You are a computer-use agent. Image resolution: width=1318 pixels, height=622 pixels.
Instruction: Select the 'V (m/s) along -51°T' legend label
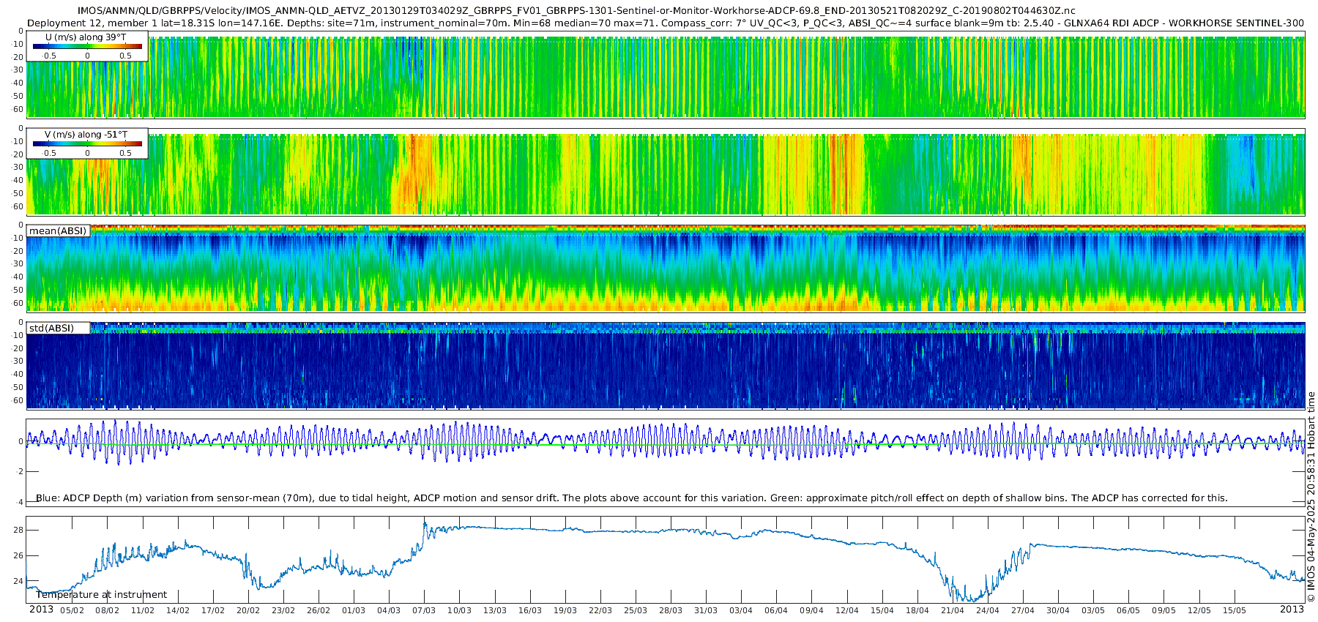coord(86,135)
